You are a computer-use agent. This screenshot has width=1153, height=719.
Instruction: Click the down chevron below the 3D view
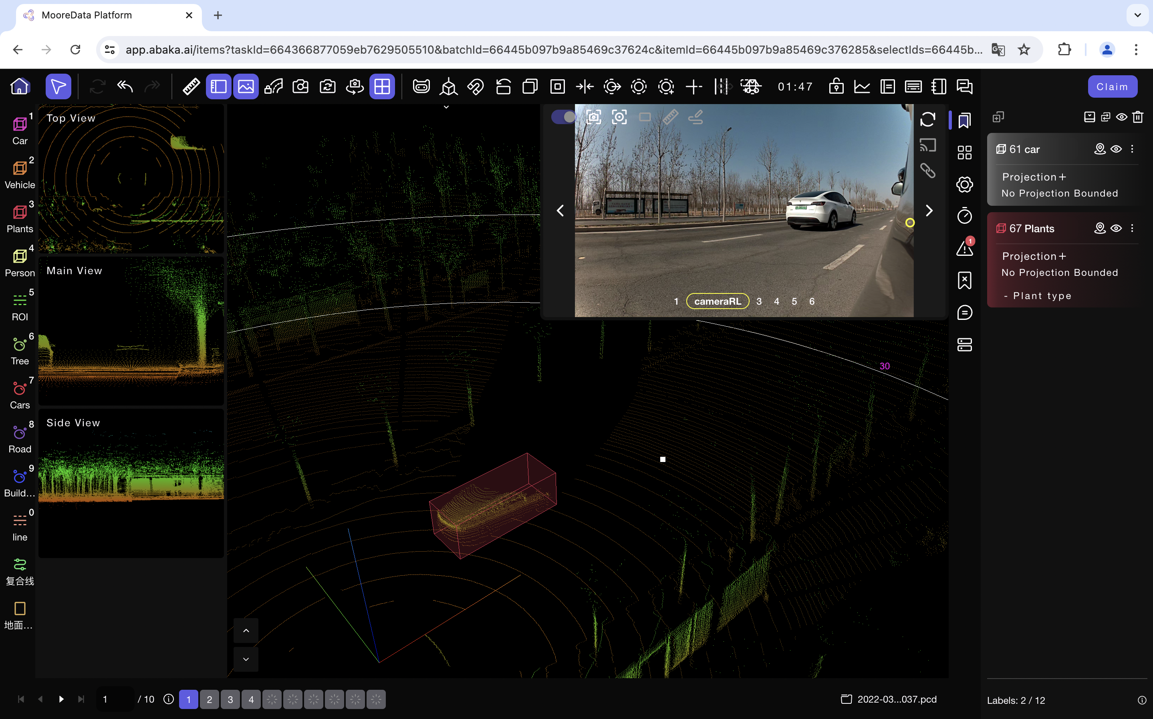[246, 659]
